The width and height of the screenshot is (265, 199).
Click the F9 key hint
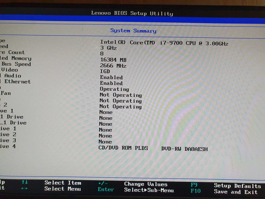(x=194, y=185)
